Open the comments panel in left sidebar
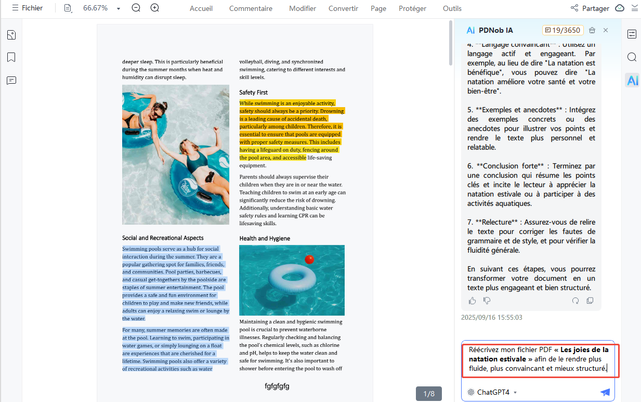This screenshot has height=402, width=641. 11,80
